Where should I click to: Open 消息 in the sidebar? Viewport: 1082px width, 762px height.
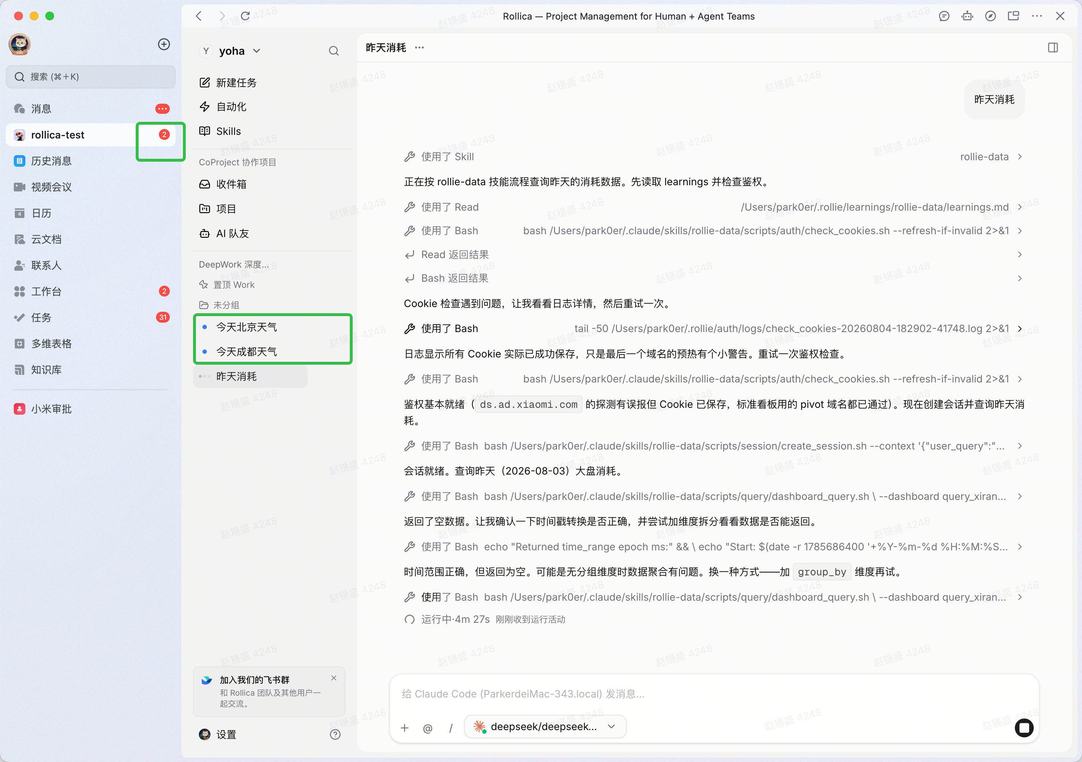90,109
